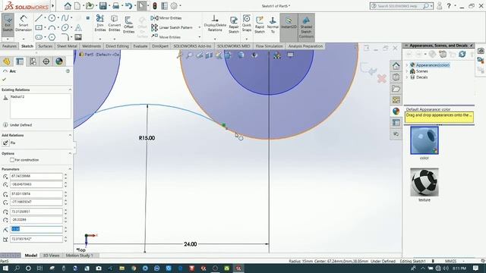This screenshot has height=273, width=486.
Task: Click Offset Entities tool
Action: 128,25
